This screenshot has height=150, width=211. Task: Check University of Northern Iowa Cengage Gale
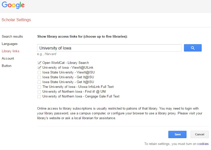point(39,96)
